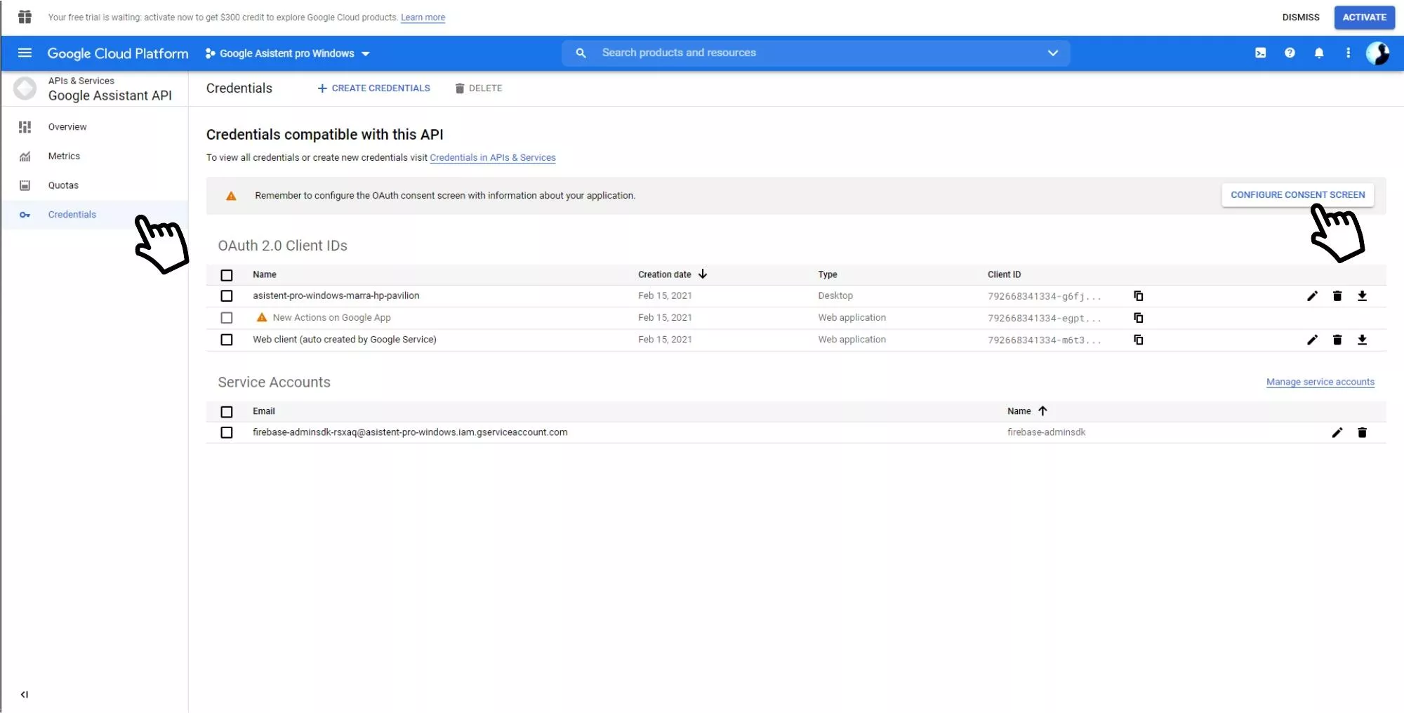
Task: Check asistent-pro-windows-marra-hp-pavilion row checkbox
Action: (227, 296)
